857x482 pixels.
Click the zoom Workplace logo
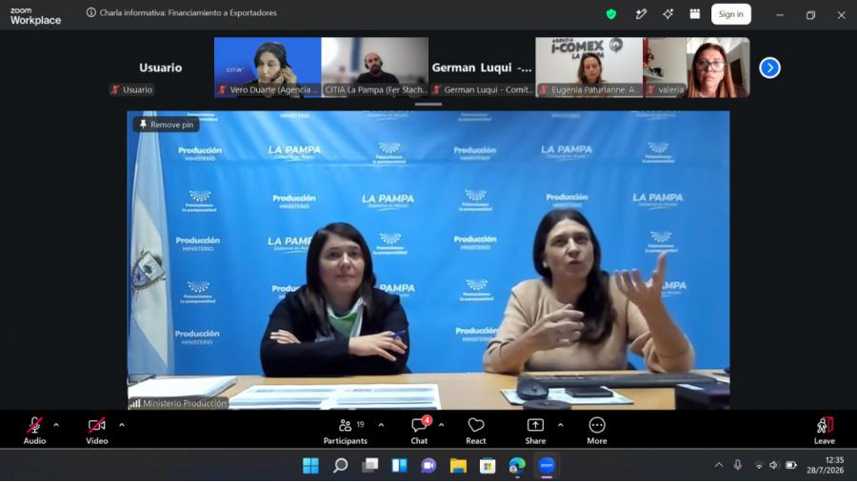[x=35, y=16]
